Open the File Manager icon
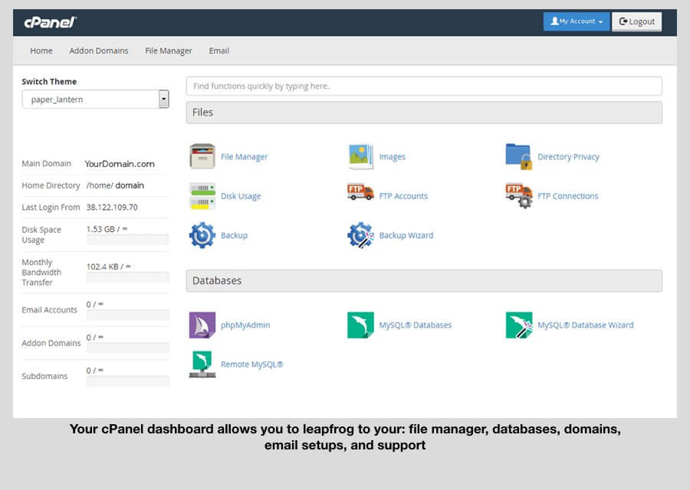 (x=202, y=156)
